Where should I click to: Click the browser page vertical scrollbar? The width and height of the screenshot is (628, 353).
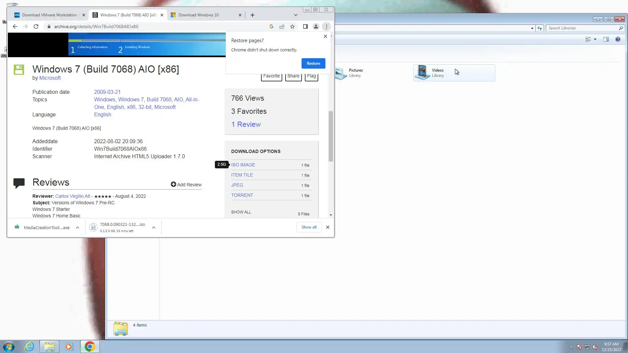(x=331, y=136)
